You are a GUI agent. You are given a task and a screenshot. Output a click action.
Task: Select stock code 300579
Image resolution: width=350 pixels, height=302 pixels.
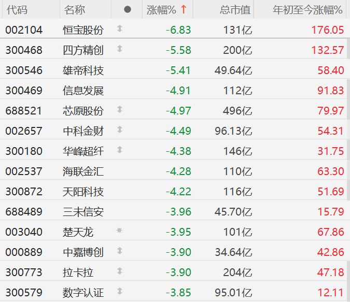24,292
